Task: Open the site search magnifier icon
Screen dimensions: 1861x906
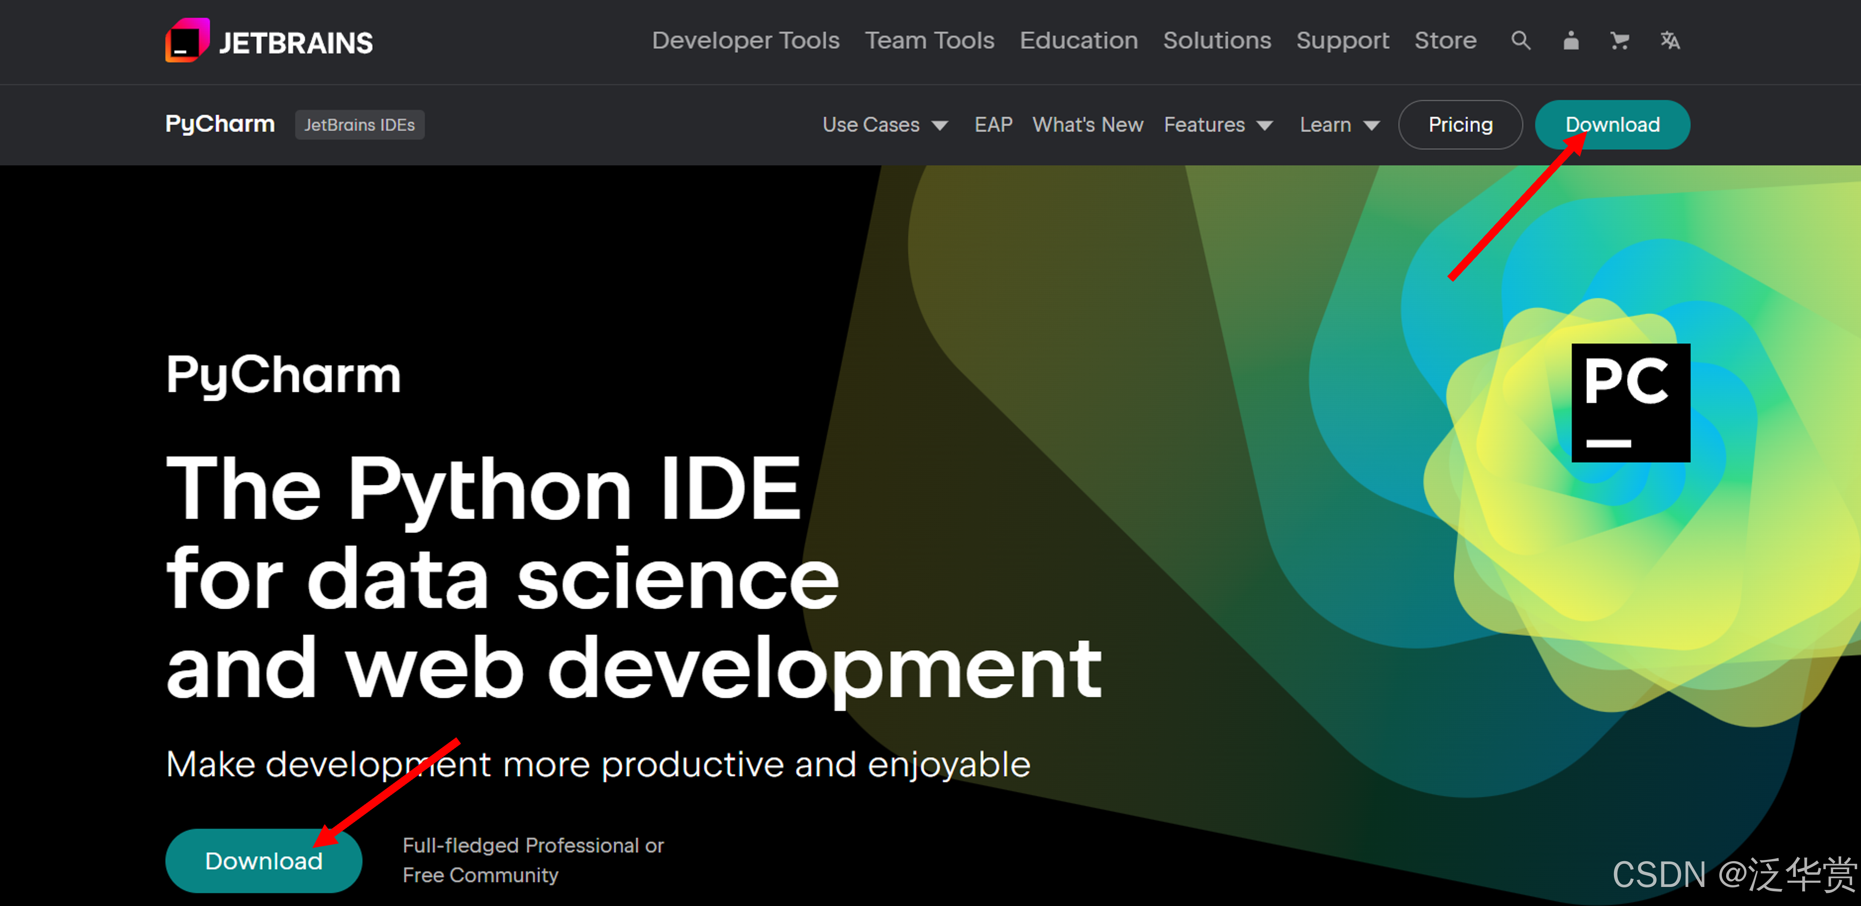Action: pyautogui.click(x=1520, y=41)
